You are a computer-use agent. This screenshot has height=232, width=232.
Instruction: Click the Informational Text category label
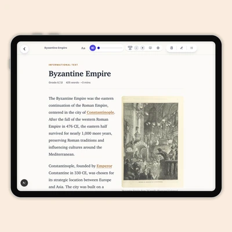(x=63, y=65)
